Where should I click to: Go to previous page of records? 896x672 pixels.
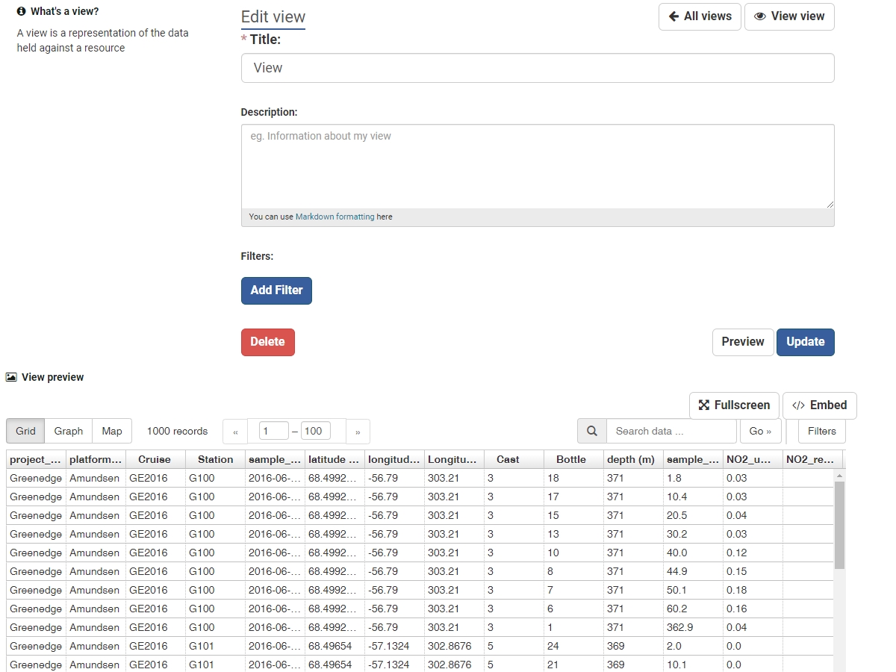(x=235, y=432)
